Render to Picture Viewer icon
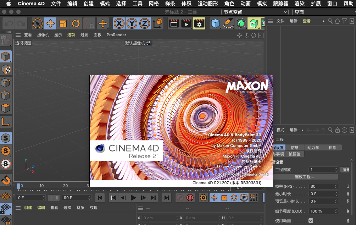Screen dimensions: 356x225 [x=187, y=23]
